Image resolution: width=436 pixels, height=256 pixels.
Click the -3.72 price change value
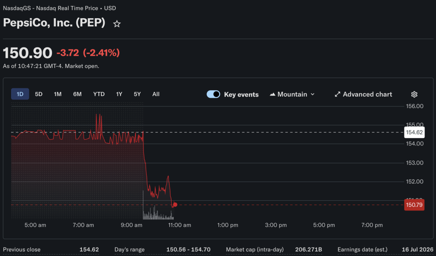click(x=68, y=52)
